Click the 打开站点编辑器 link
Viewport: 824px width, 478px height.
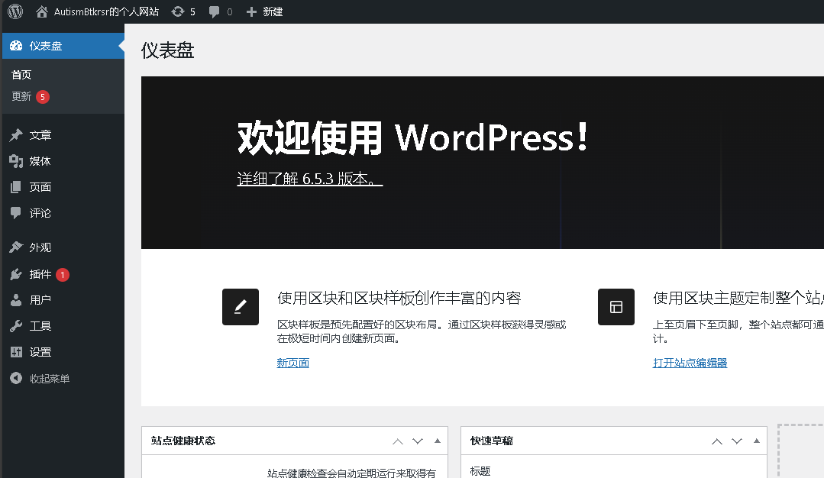[690, 363]
